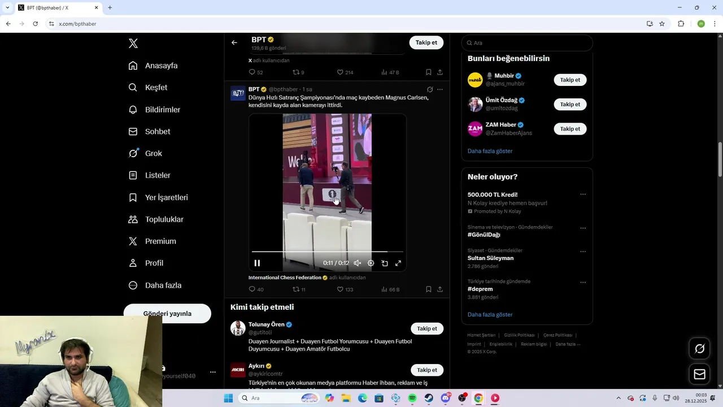
Task: Follow Tolunay Ören
Action: pyautogui.click(x=427, y=328)
